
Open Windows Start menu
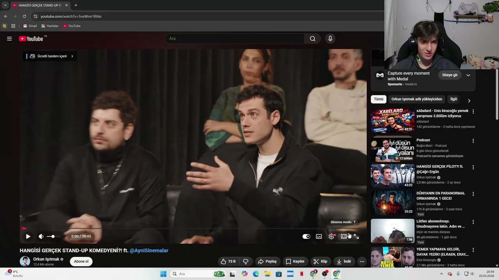[x=163, y=274]
